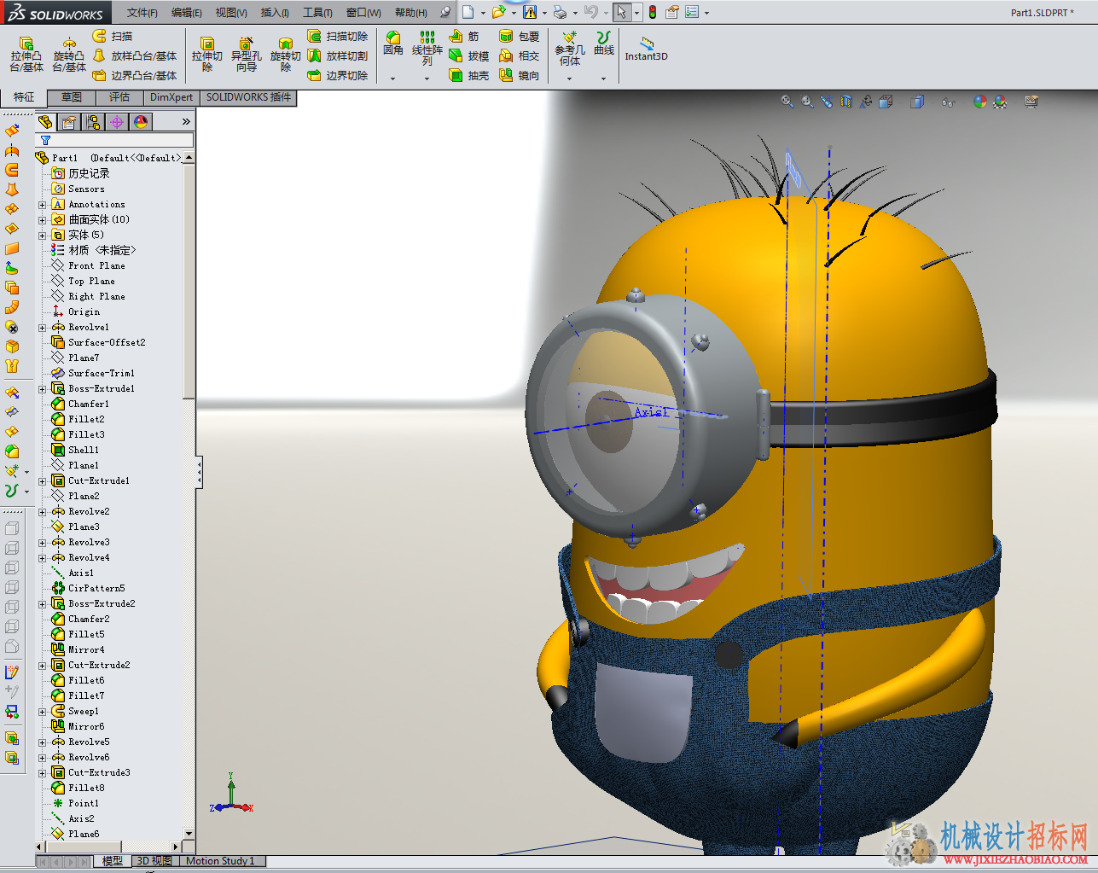
Task: Select the Fillet tool (圆角)
Action: pos(393,44)
